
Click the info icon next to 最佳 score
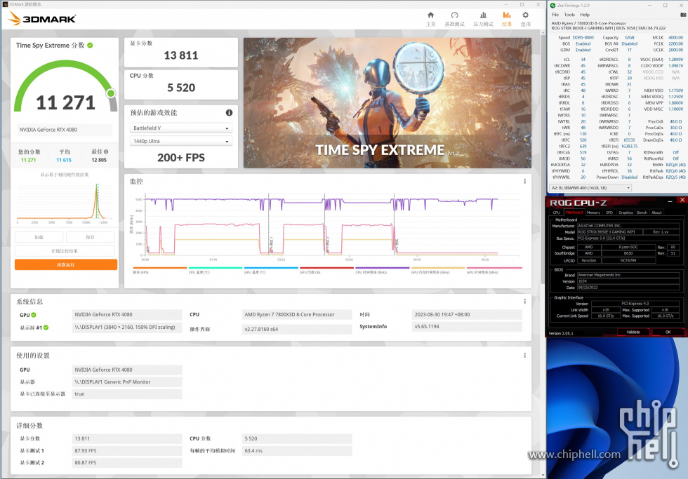tap(106, 151)
